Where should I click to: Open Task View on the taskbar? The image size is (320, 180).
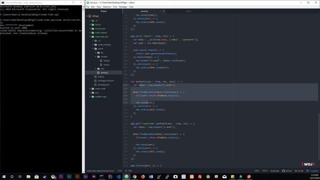(x=20, y=176)
